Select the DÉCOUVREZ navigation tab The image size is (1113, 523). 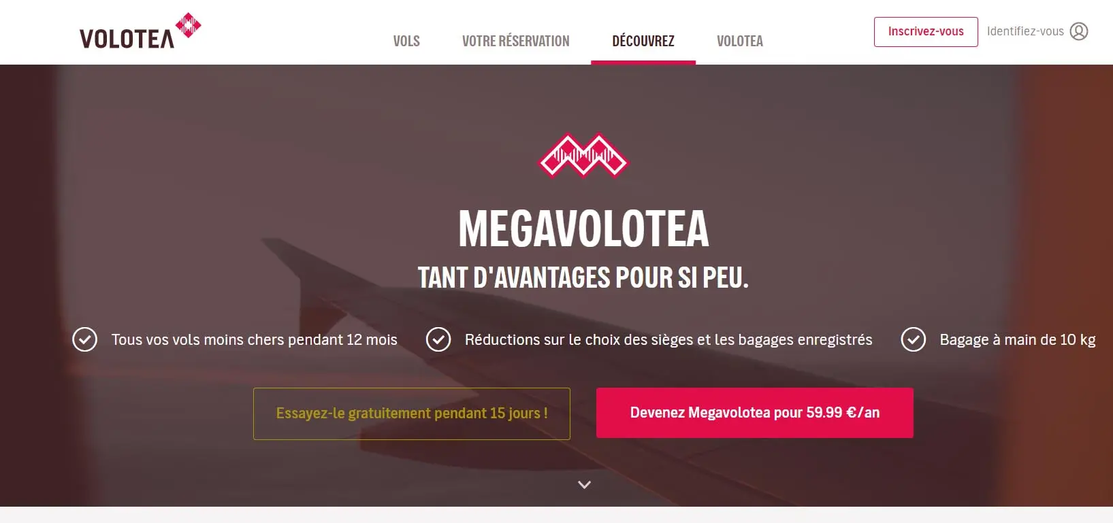tap(643, 41)
